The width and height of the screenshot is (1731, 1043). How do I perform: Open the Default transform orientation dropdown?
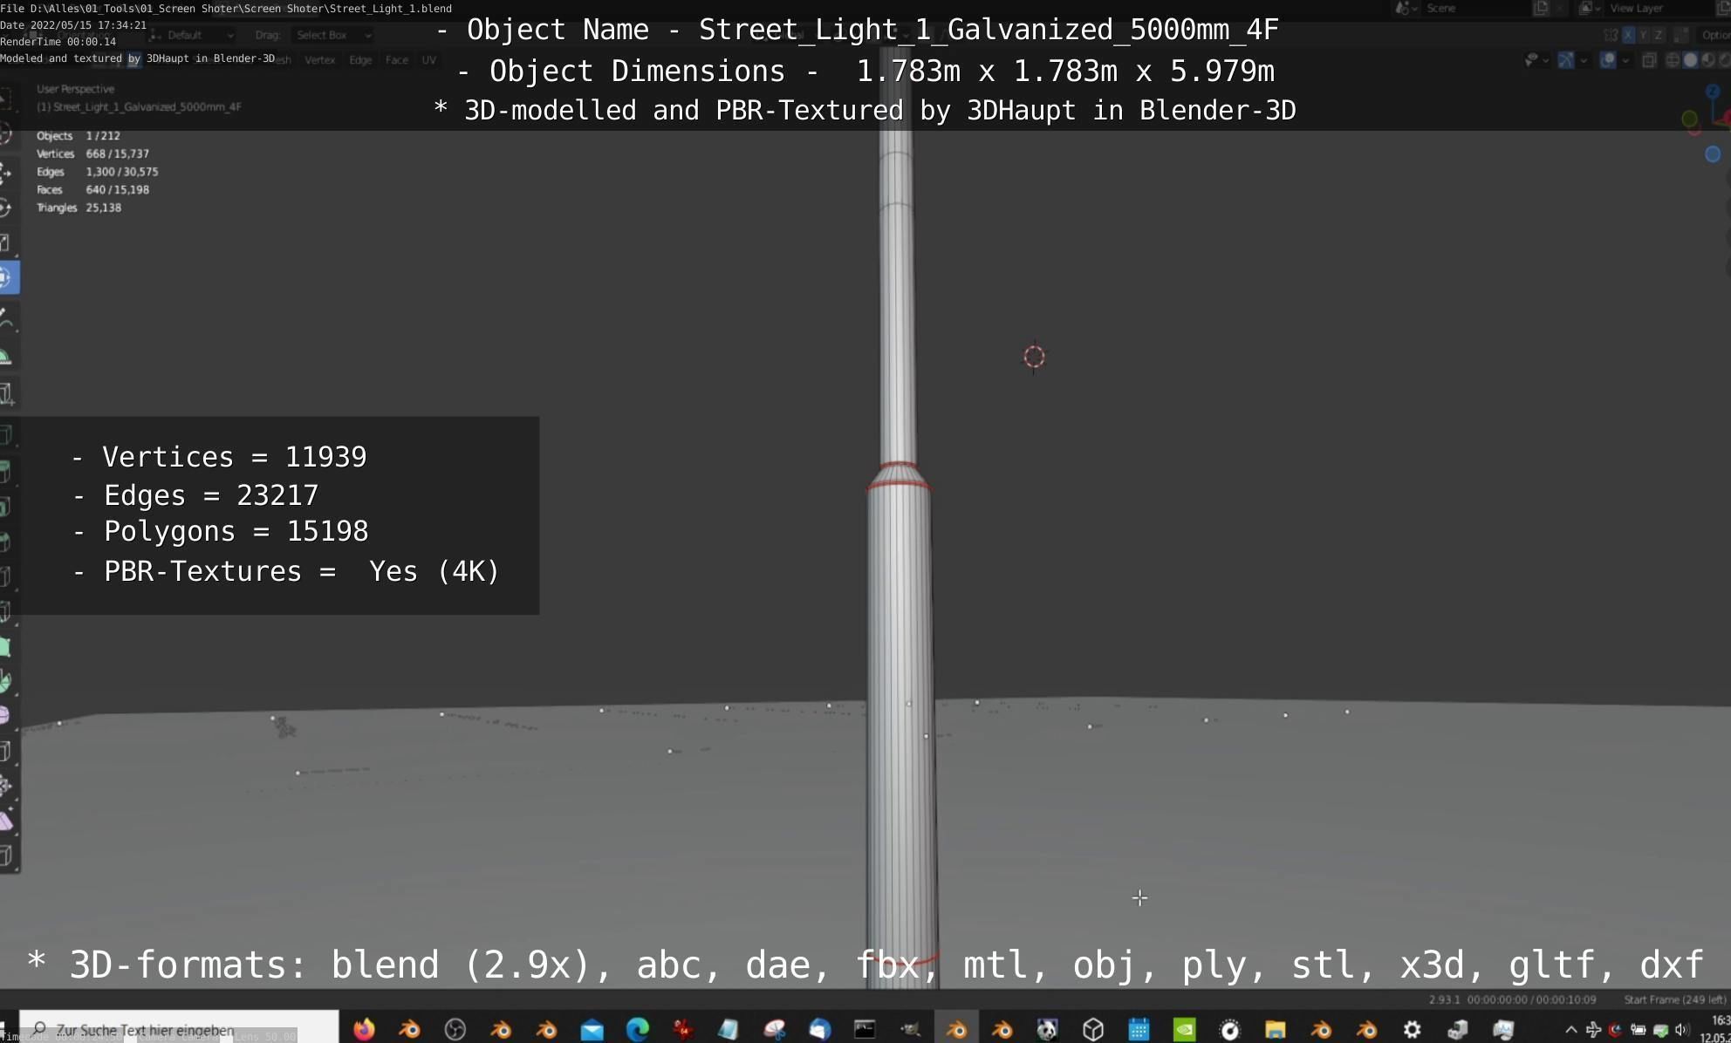(x=192, y=35)
